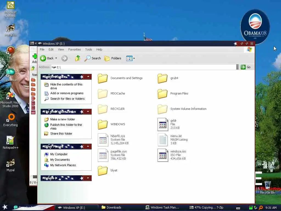Viewport: 281px width, 211px height.
Task: Go to My Network Places link
Action: click(63, 165)
